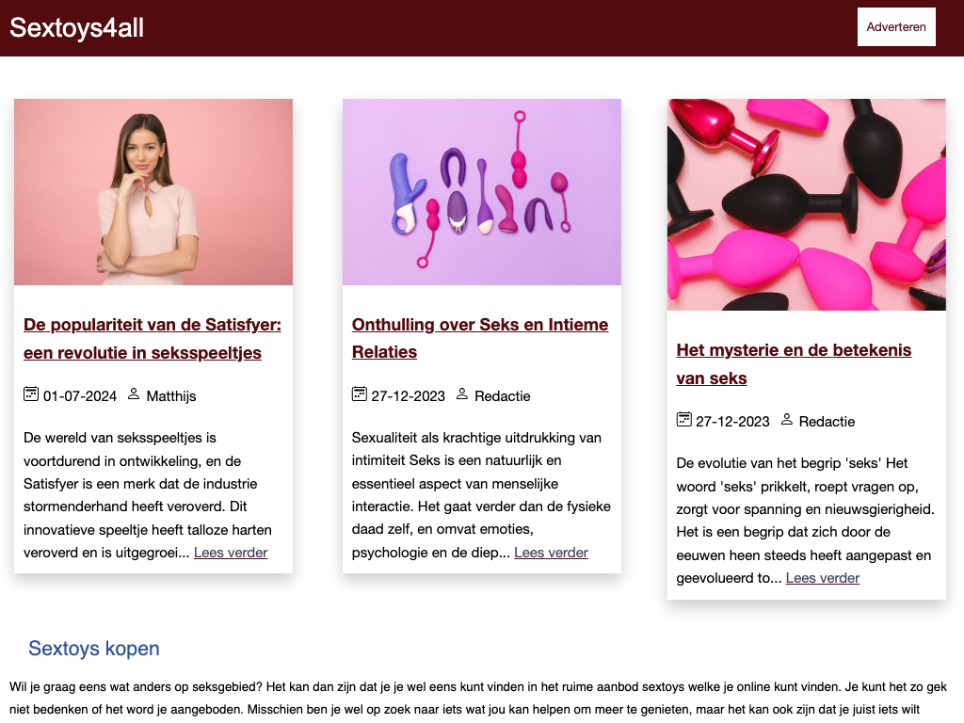This screenshot has width=964, height=723.
Task: Open article De populariteit van de Satisfyer
Action: 153,339
